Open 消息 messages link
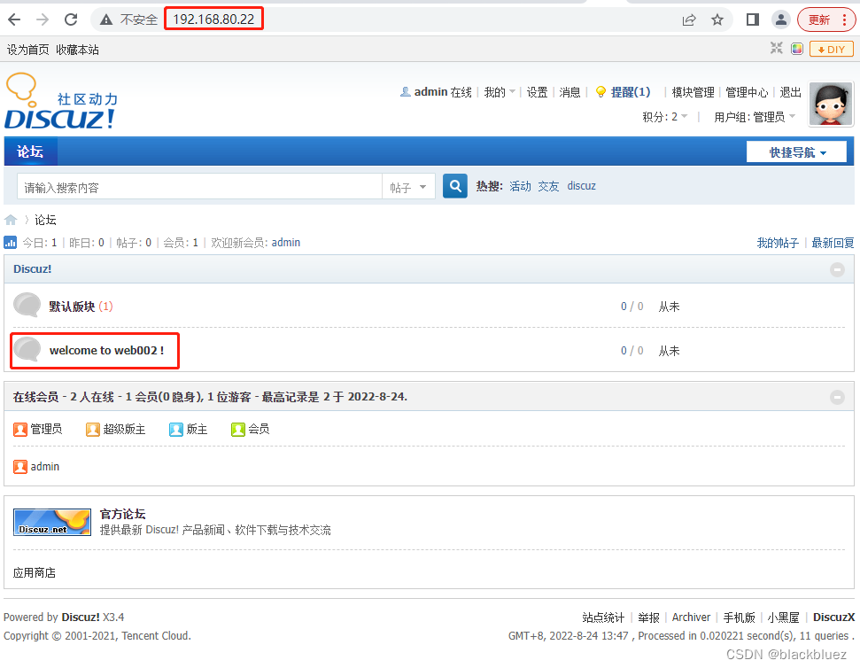Viewport: 860px width, 668px height. [x=569, y=92]
